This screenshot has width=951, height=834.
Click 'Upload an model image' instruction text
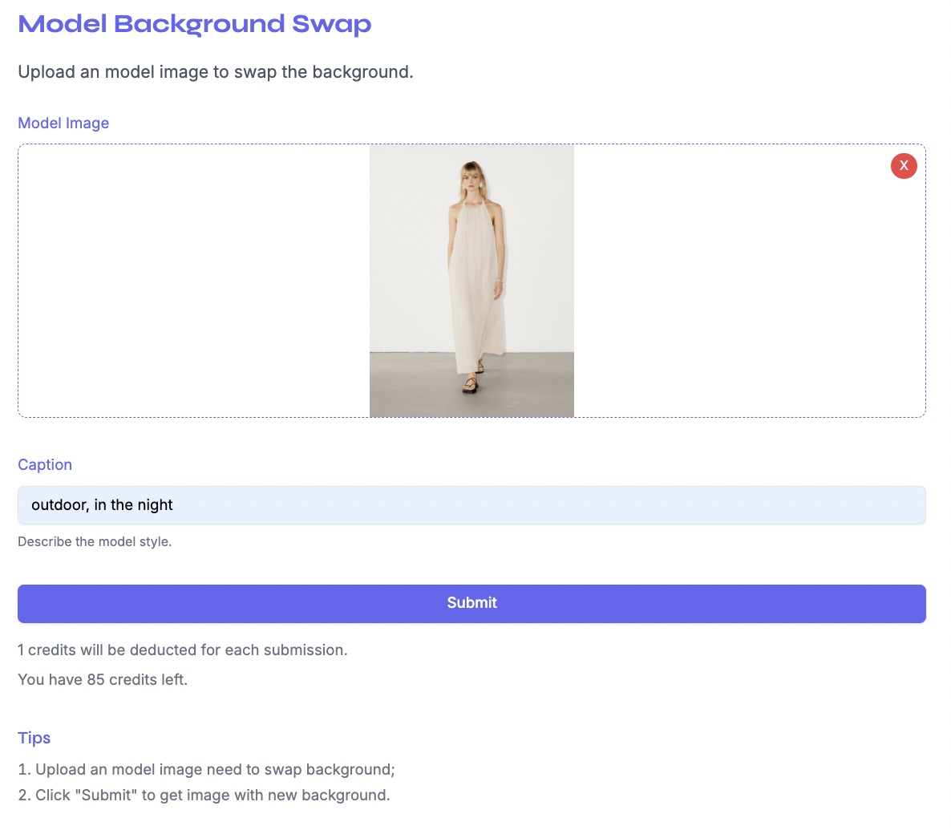(x=215, y=71)
